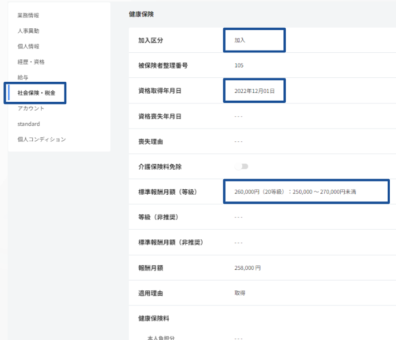Click the 健康保険 section heading
Image resolution: width=396 pixels, height=340 pixels.
click(x=141, y=14)
